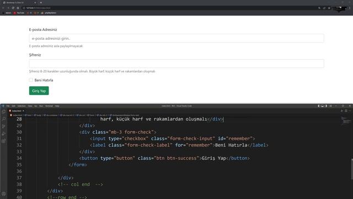
Task: Open a new browser tab
Action: coord(41,2)
